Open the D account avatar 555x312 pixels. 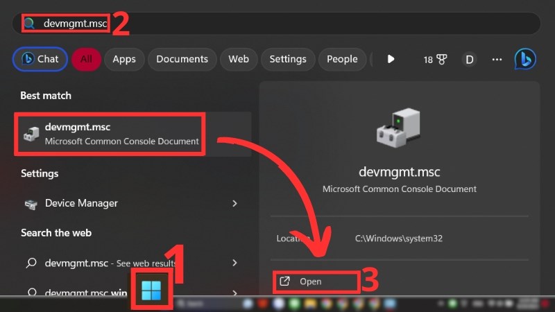click(470, 60)
